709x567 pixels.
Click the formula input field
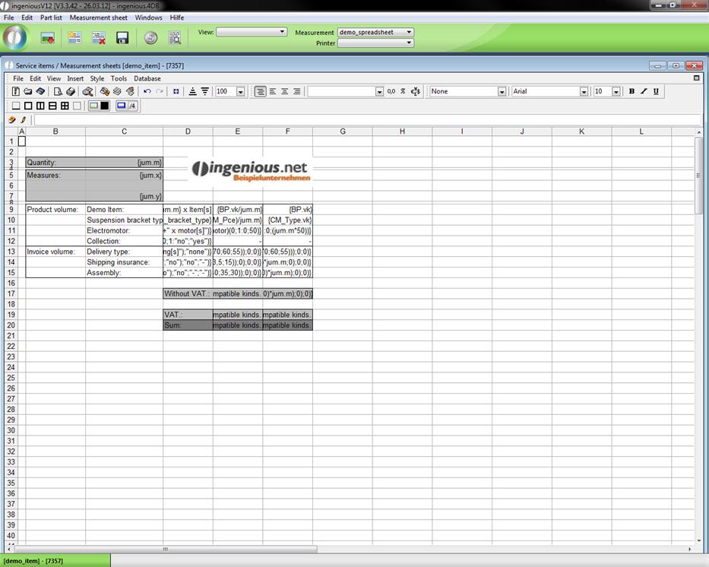(365, 119)
